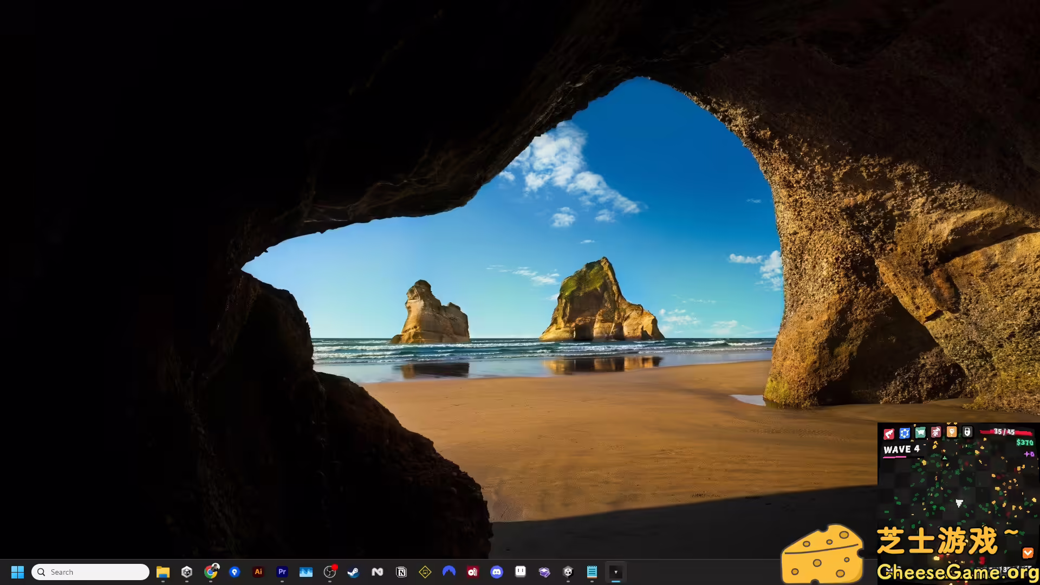Open the Unity editor beside Notepad
1040x585 pixels.
[x=568, y=572]
